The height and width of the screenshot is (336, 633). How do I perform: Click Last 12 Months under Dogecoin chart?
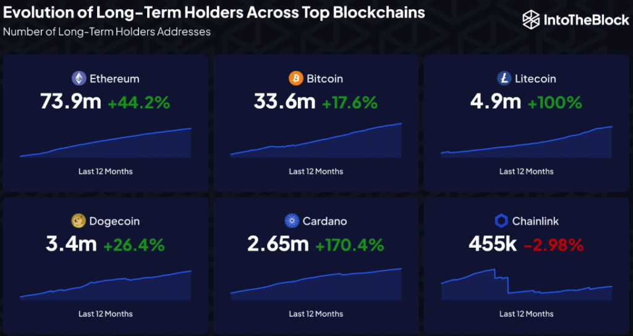[x=106, y=314]
